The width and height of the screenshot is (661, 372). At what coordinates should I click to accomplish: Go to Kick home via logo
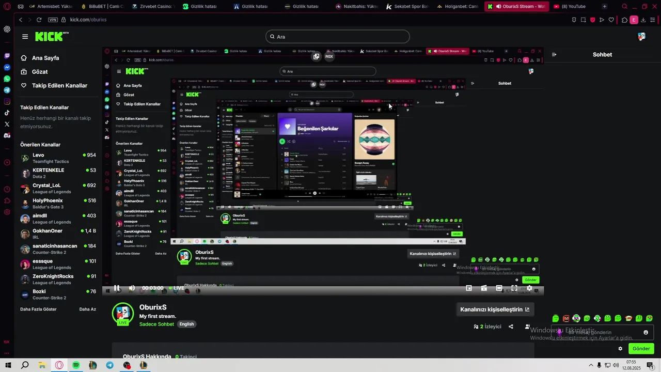(52, 36)
